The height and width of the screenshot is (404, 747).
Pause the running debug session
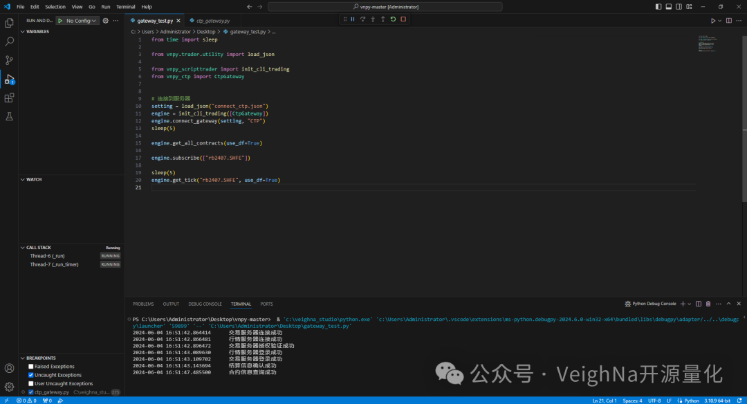353,19
